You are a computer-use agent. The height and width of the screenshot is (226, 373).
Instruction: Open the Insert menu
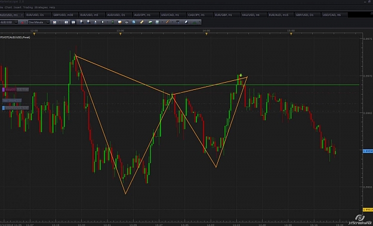17,7
